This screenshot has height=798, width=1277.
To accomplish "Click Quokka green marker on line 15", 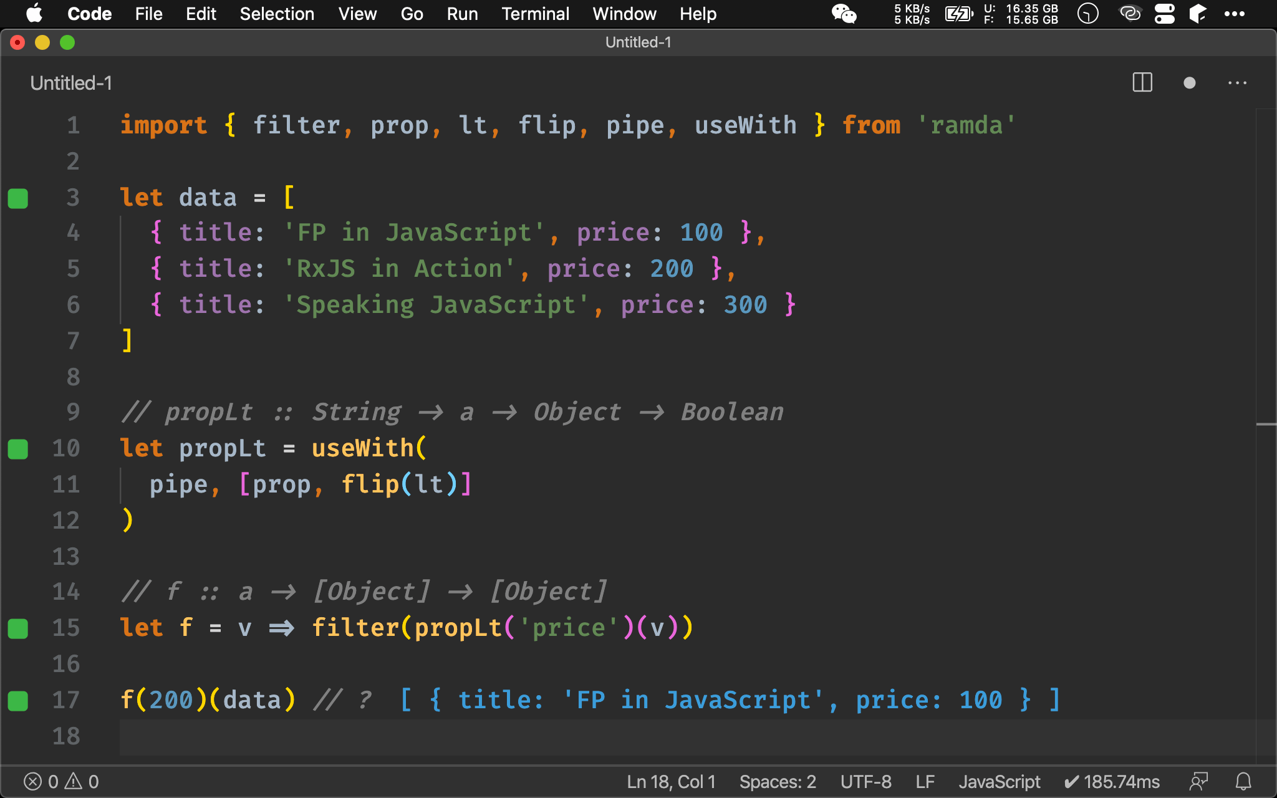I will (18, 628).
